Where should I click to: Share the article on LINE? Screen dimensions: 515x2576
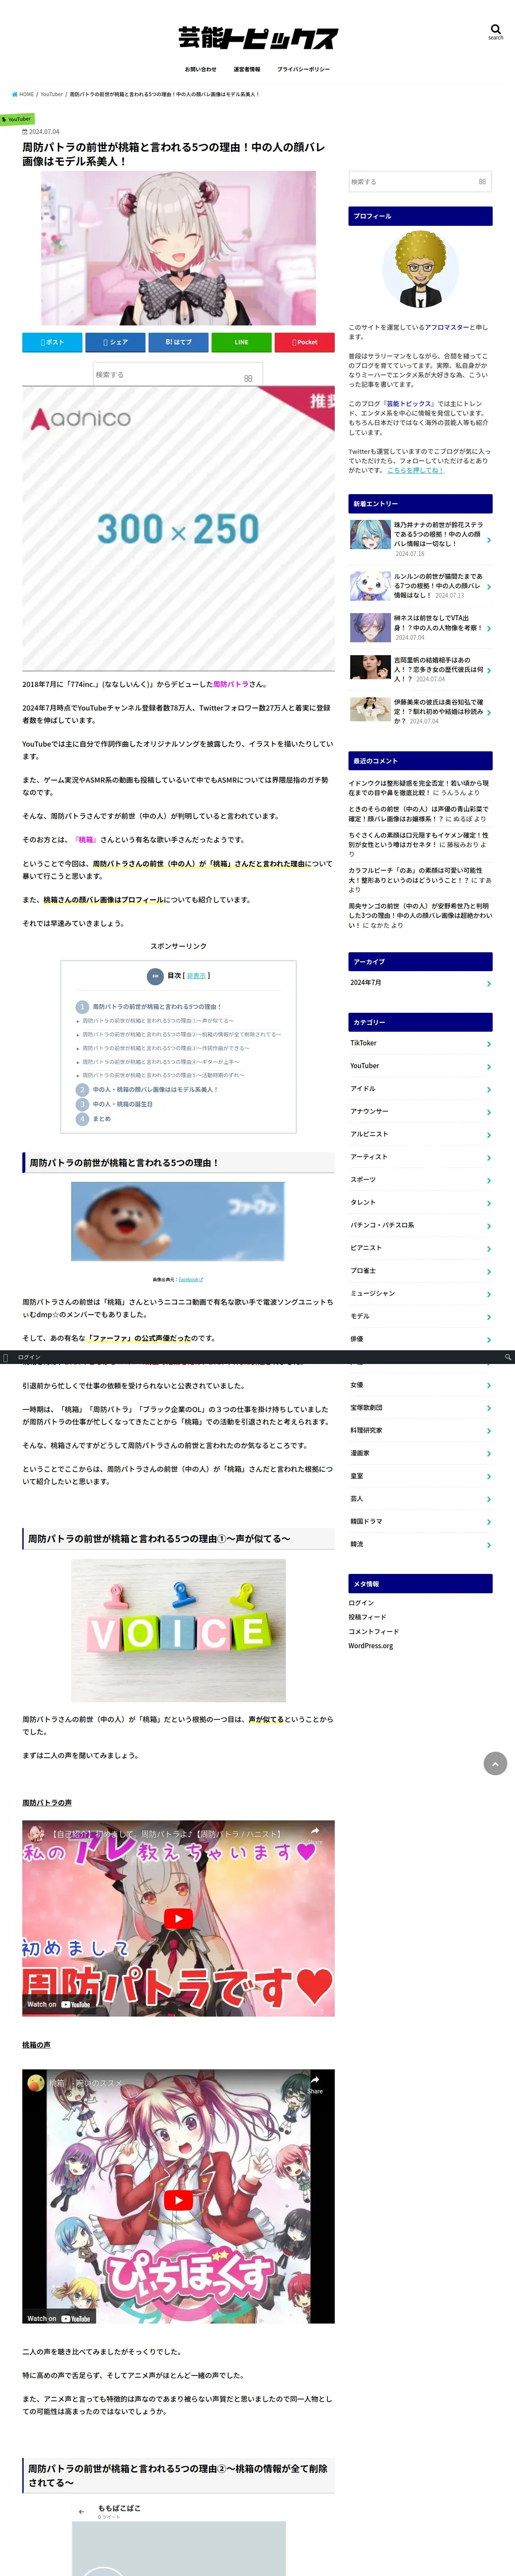[x=241, y=342]
